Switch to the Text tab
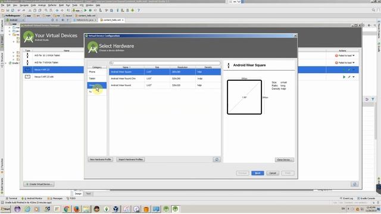 88,194
